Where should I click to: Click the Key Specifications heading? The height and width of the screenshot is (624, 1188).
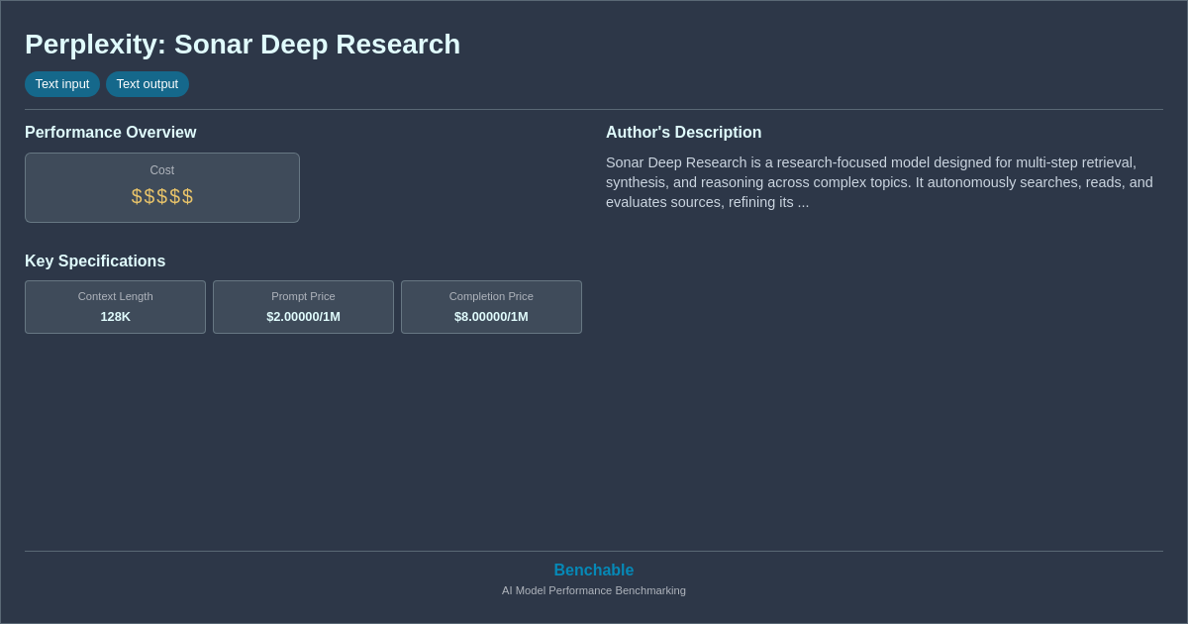95,261
